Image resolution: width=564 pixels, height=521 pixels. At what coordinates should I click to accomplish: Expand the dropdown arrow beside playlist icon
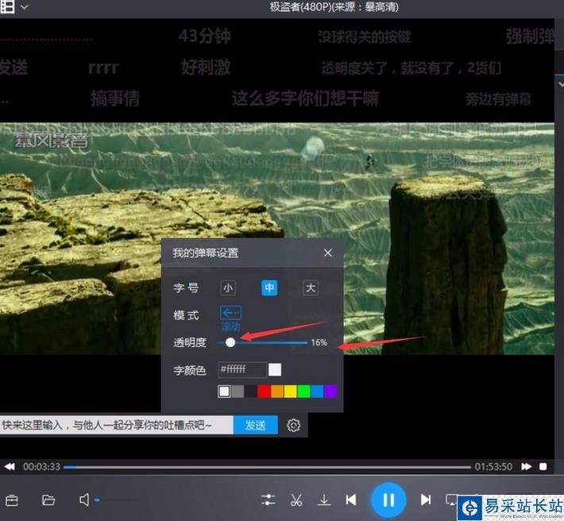coord(24,7)
